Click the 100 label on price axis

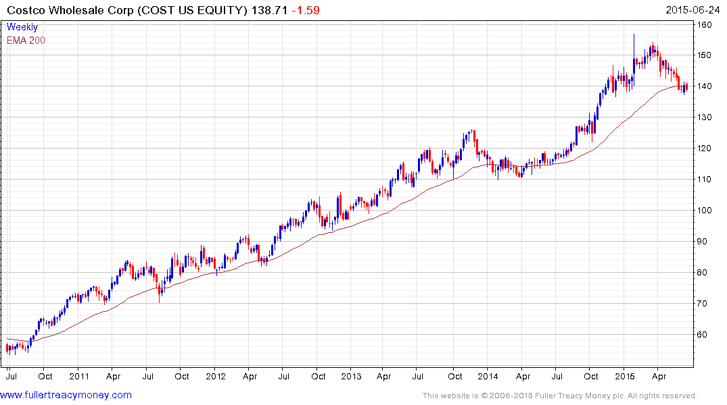point(705,211)
